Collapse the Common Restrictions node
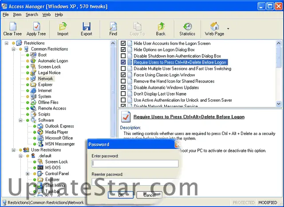 [13, 49]
